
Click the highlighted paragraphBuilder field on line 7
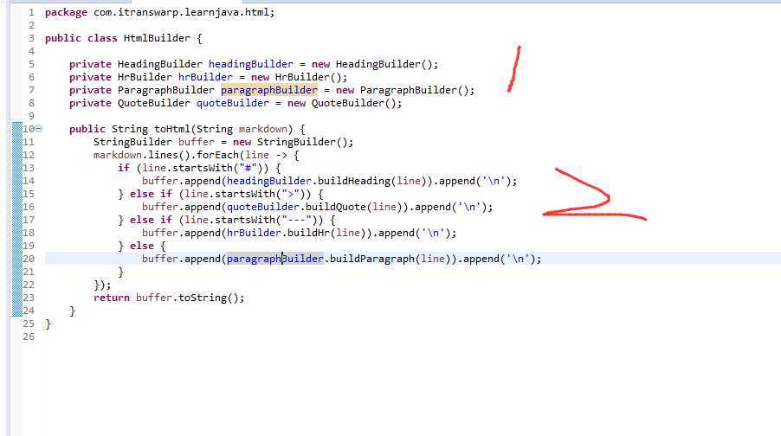[269, 90]
